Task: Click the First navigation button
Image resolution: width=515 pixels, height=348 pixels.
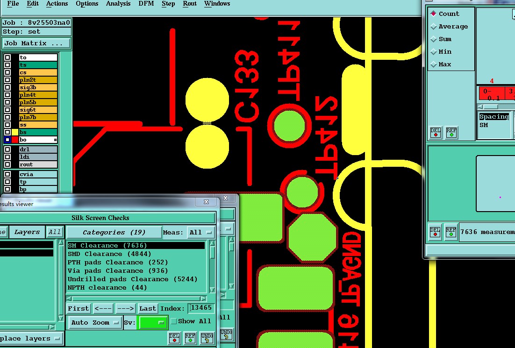Action: 78,309
